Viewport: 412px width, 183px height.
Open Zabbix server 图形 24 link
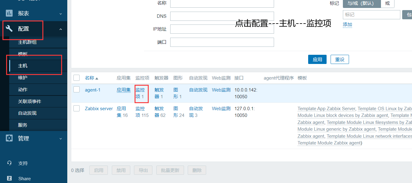pyautogui.click(x=176, y=112)
